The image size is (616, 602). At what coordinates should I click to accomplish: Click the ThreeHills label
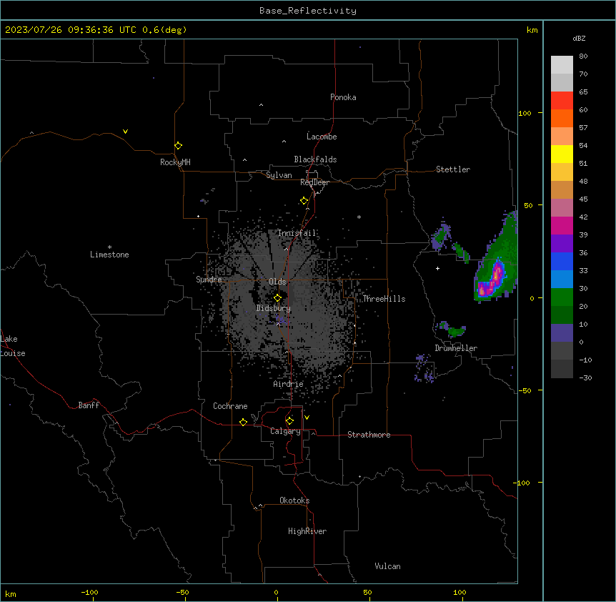[x=384, y=299]
